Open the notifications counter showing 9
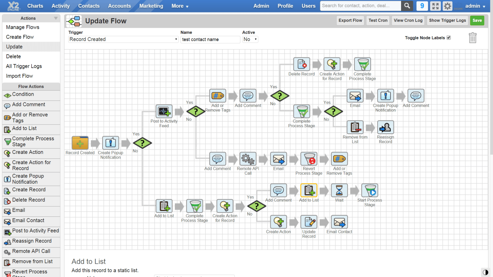Viewport: 493px width, 277px height. point(422,6)
